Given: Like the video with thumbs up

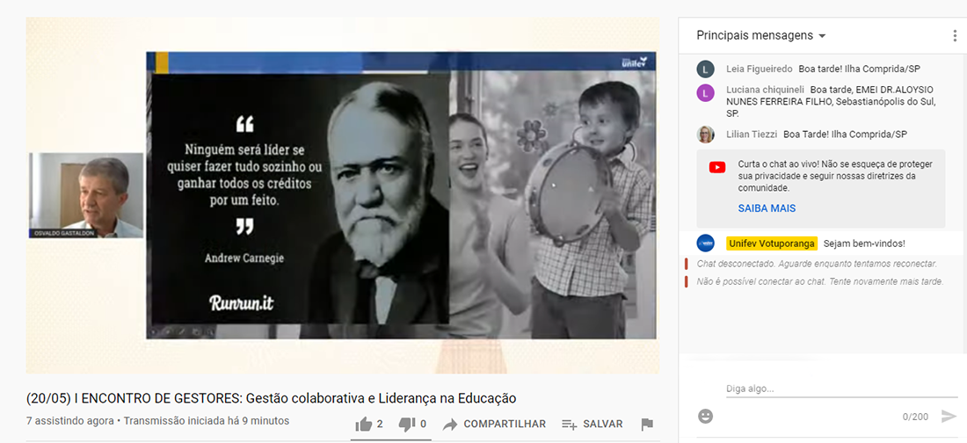Looking at the screenshot, I should tap(364, 424).
